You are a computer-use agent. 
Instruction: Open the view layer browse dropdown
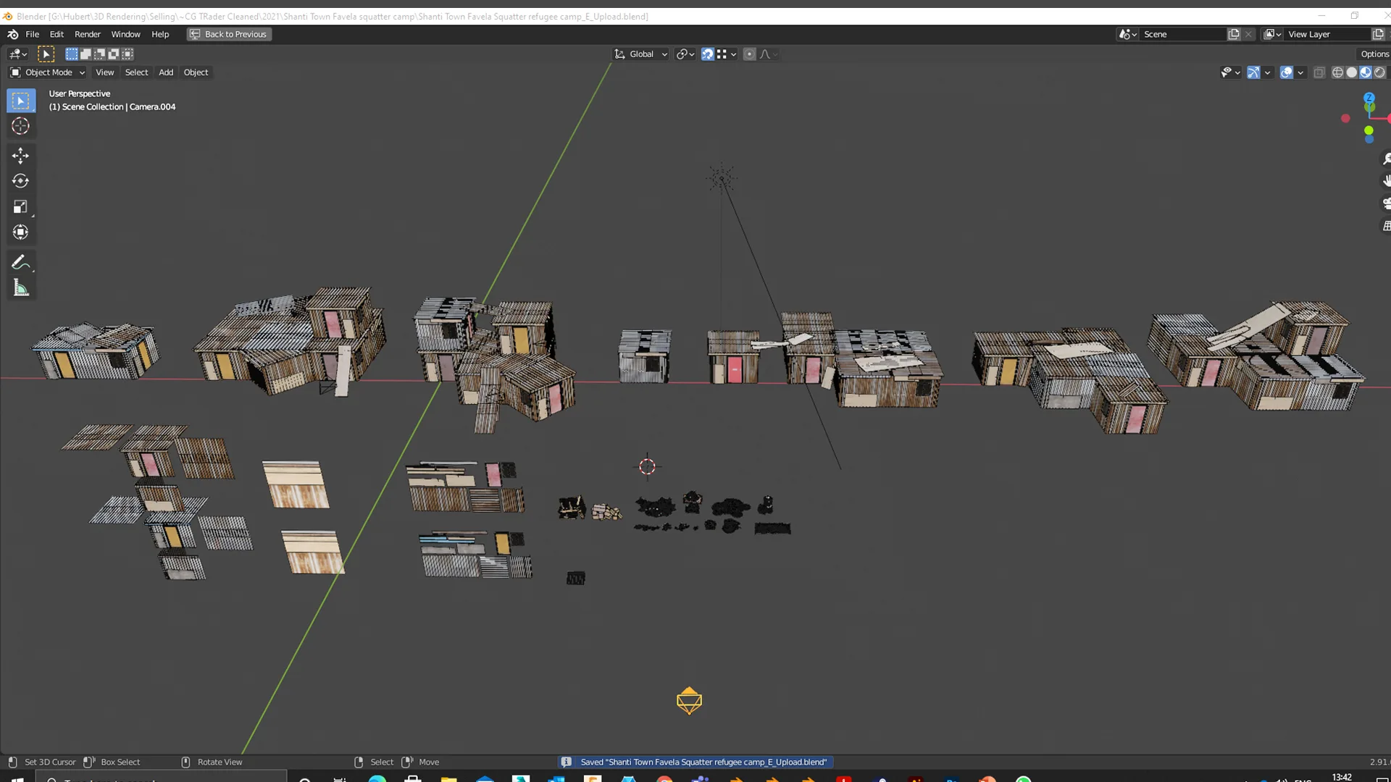tap(1273, 34)
